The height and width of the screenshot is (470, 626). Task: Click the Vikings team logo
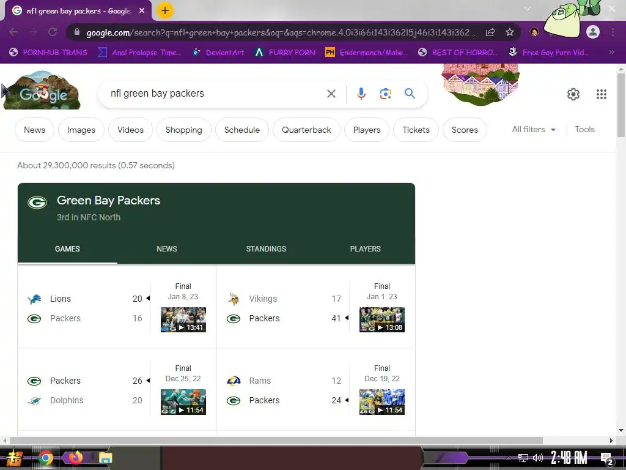pyautogui.click(x=234, y=299)
